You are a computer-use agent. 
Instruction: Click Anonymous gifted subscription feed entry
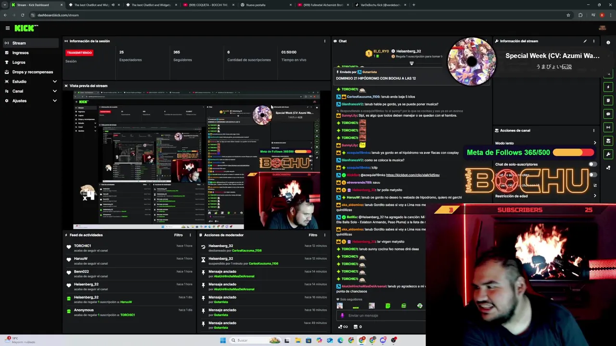tap(130, 312)
